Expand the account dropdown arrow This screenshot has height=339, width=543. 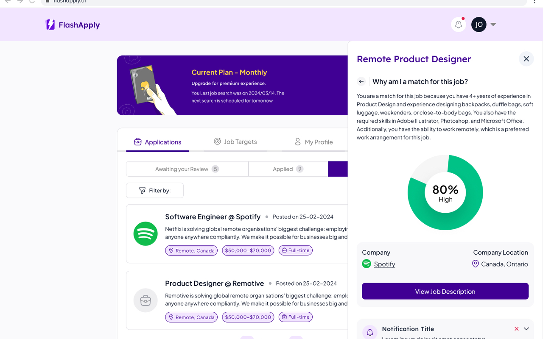tap(493, 25)
